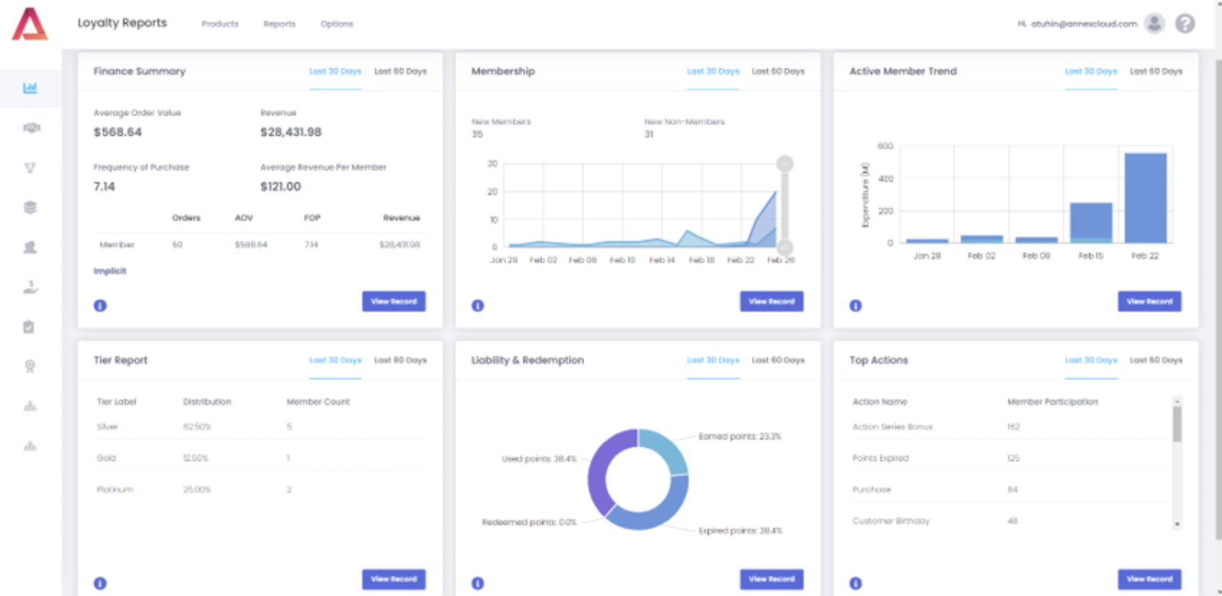
Task: Click the Top Actions scrollbar up arrow
Action: [x=1177, y=401]
